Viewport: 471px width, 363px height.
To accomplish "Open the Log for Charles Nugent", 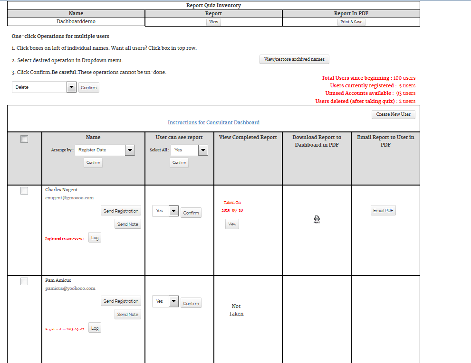I will pos(95,238).
